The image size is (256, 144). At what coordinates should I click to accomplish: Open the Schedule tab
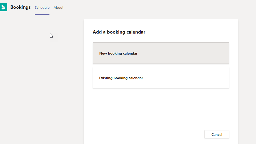click(42, 7)
